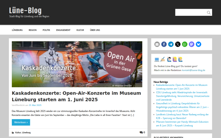The image size is (221, 138).
Task: Open the Lüneburg menu item
Action: [17, 30]
